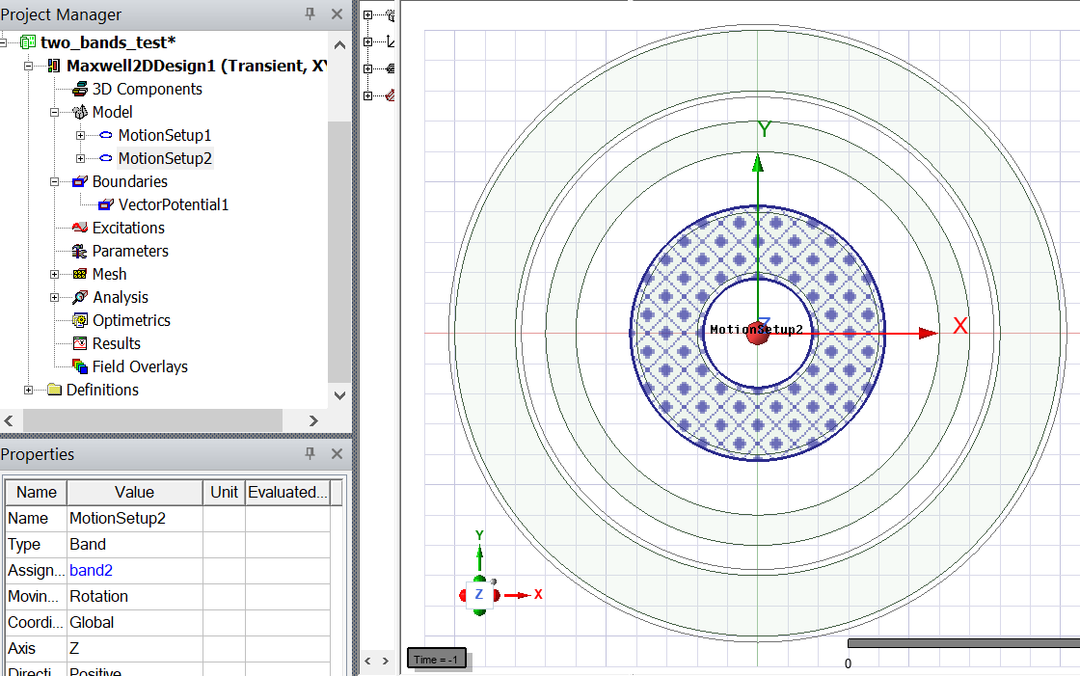The height and width of the screenshot is (676, 1080).
Task: Collapse the Model tree node
Action: [54, 112]
